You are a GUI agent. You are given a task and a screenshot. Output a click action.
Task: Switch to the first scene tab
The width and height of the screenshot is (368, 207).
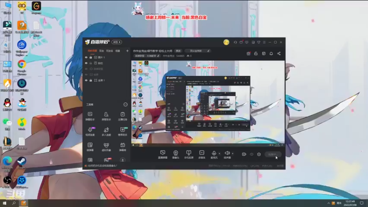(x=92, y=51)
